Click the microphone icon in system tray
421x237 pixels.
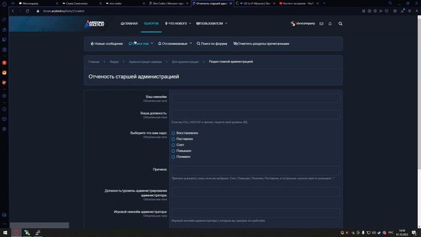click(363, 232)
